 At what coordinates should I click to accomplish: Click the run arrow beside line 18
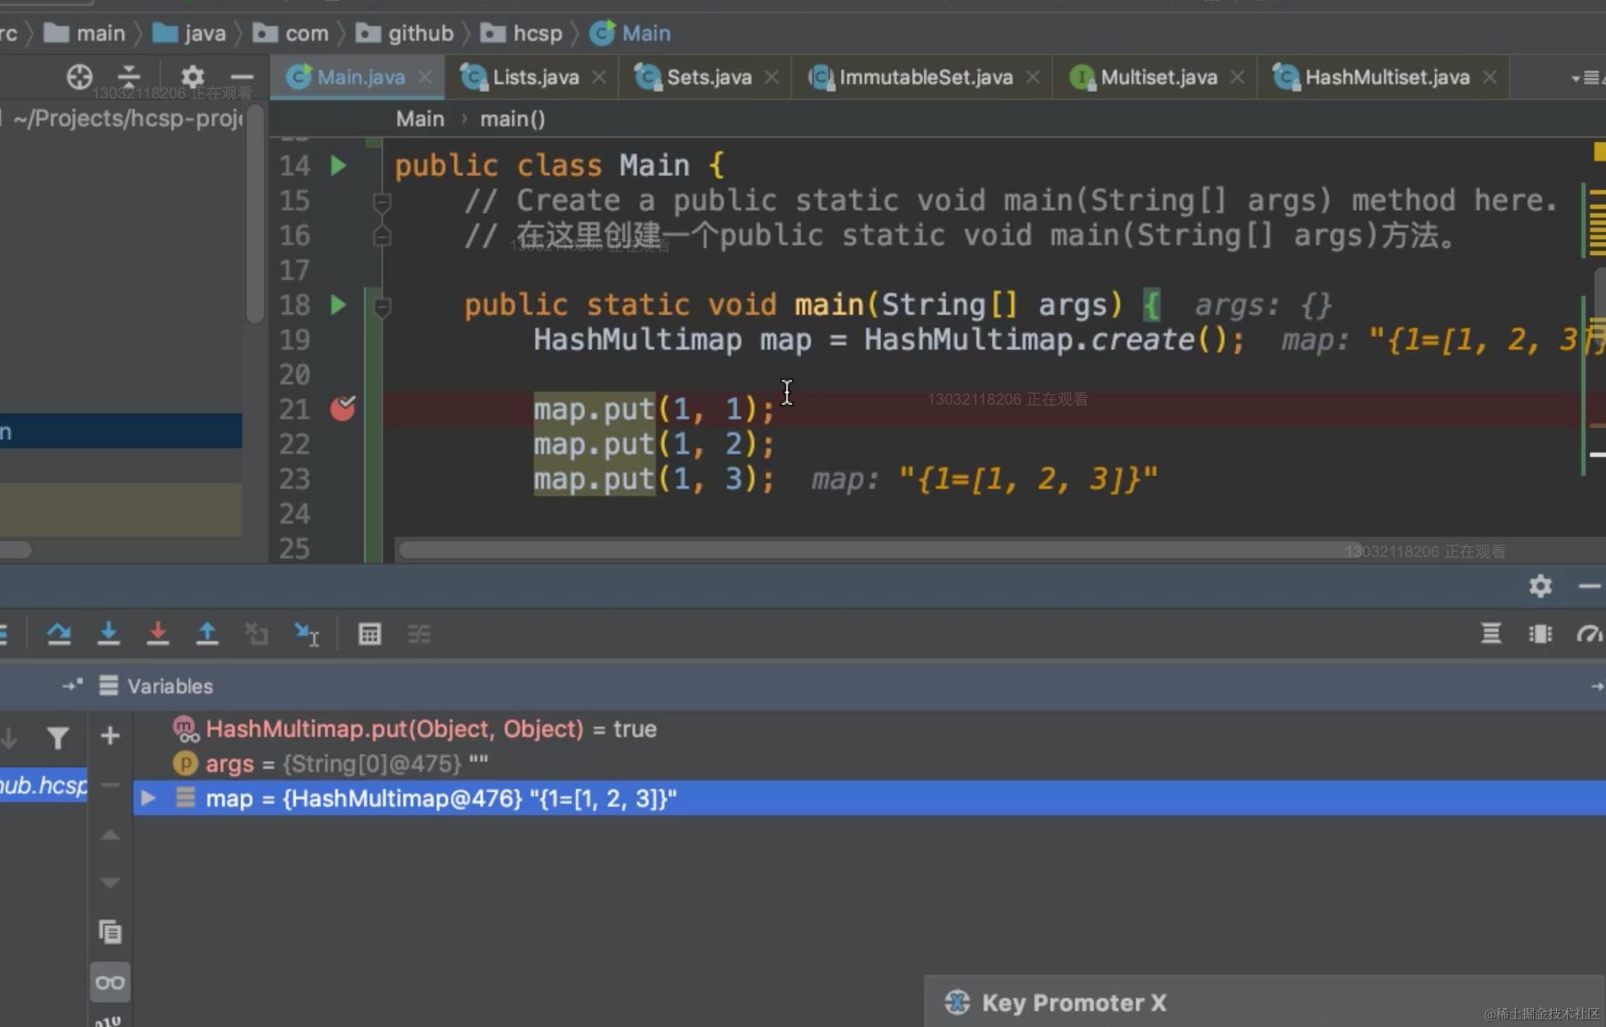point(338,305)
